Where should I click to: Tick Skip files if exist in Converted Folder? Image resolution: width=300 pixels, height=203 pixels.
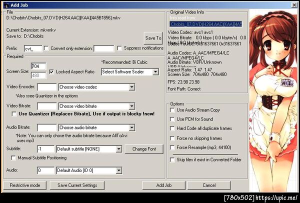point(172,160)
